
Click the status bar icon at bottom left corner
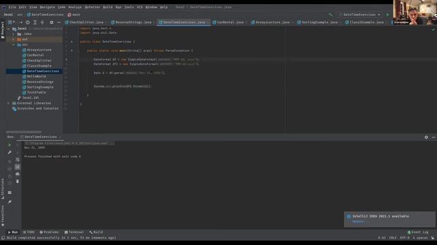click(3, 238)
